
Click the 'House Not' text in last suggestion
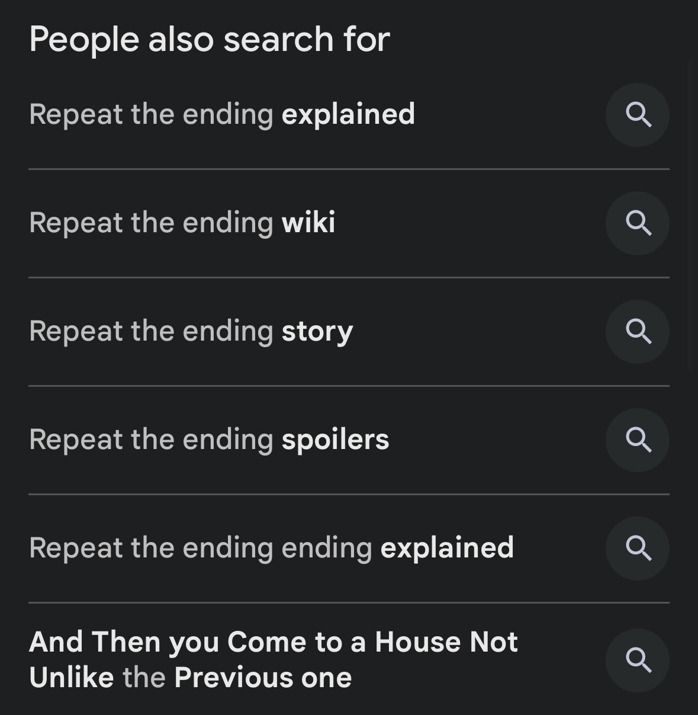point(446,642)
